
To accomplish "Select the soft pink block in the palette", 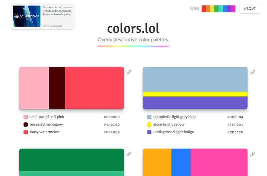I will coord(34,88).
